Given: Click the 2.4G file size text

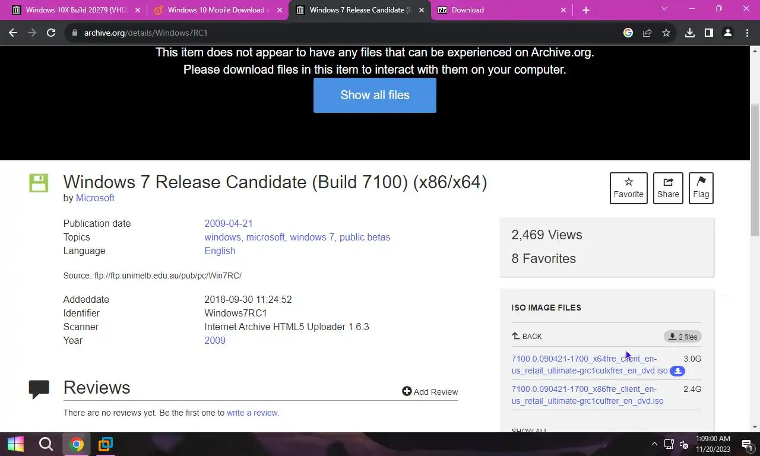Looking at the screenshot, I should 692,389.
